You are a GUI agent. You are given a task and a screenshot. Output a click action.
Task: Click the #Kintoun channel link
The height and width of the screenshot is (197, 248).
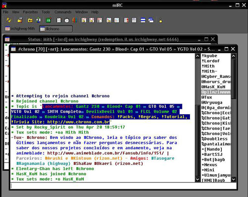pos(81,158)
